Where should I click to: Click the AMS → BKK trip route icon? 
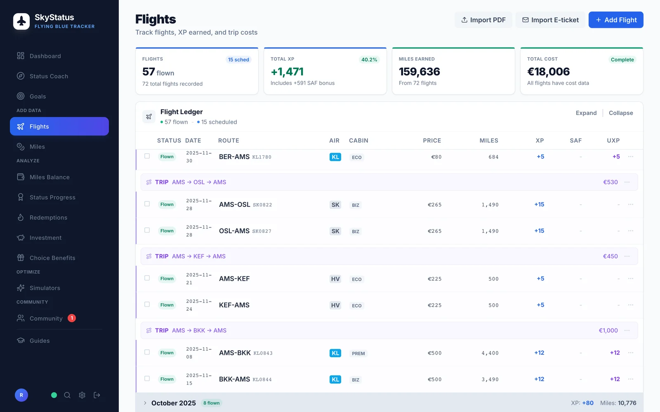(149, 330)
